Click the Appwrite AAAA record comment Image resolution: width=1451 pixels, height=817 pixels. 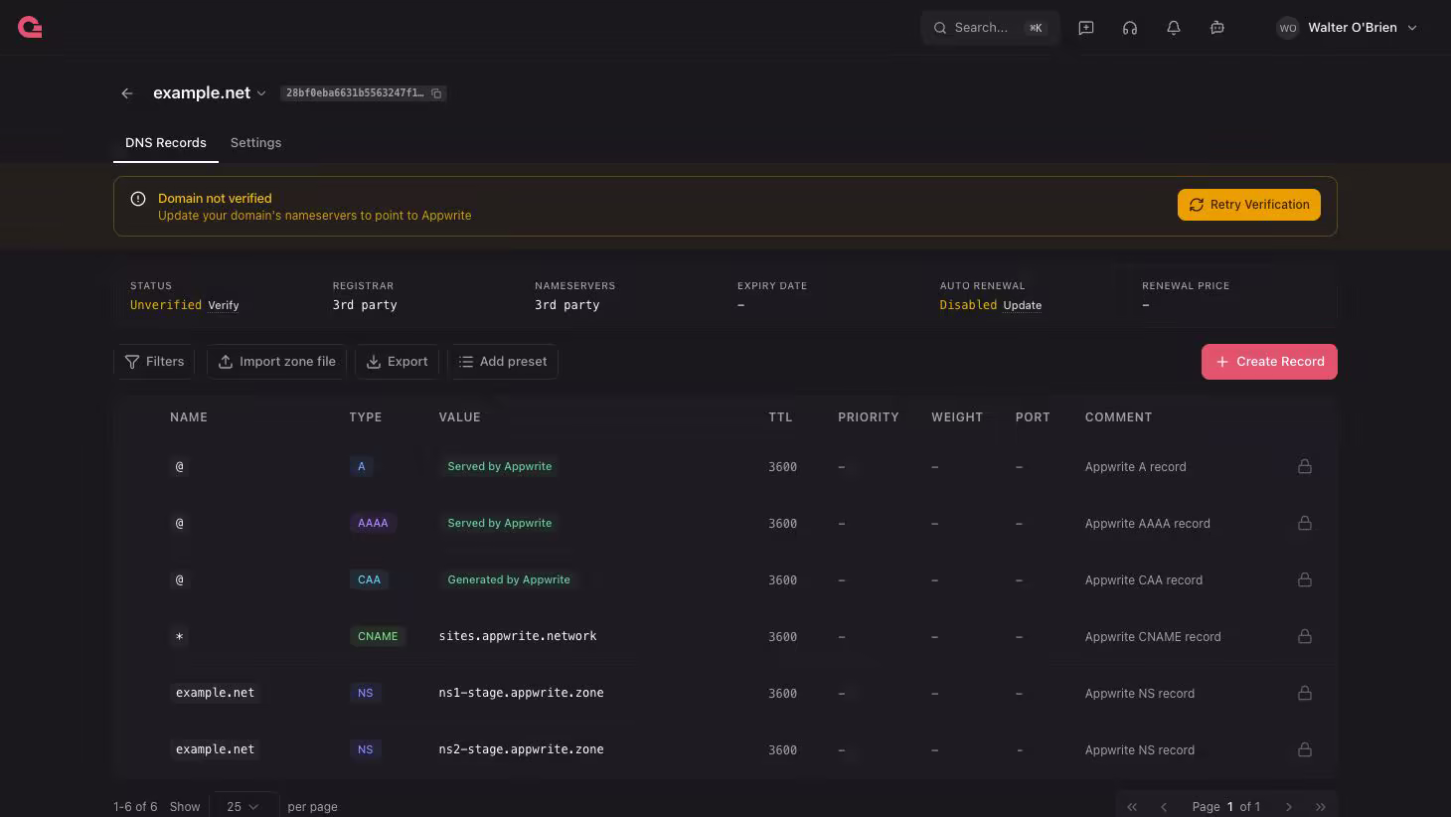pyautogui.click(x=1148, y=524)
